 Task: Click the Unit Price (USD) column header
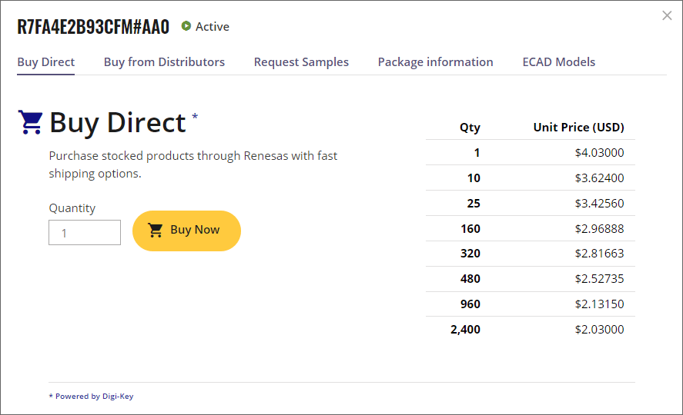[x=578, y=128]
